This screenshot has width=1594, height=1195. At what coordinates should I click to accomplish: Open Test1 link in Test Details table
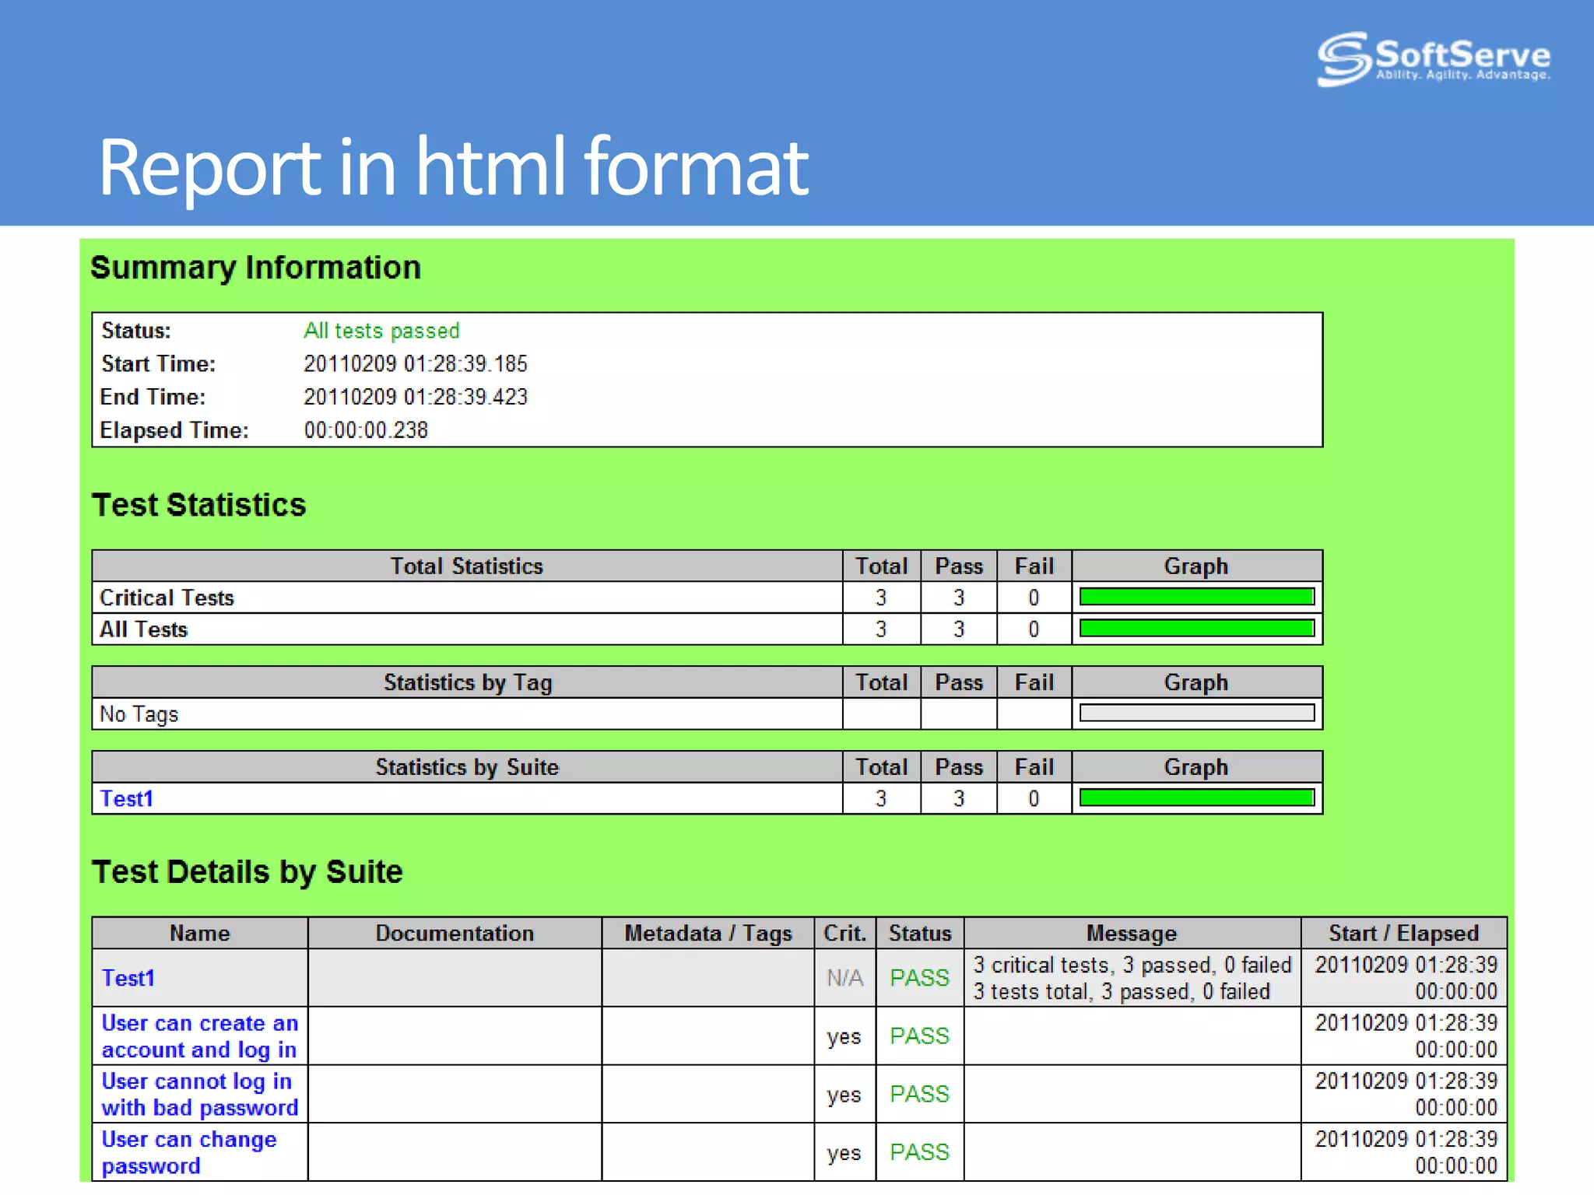click(x=128, y=978)
